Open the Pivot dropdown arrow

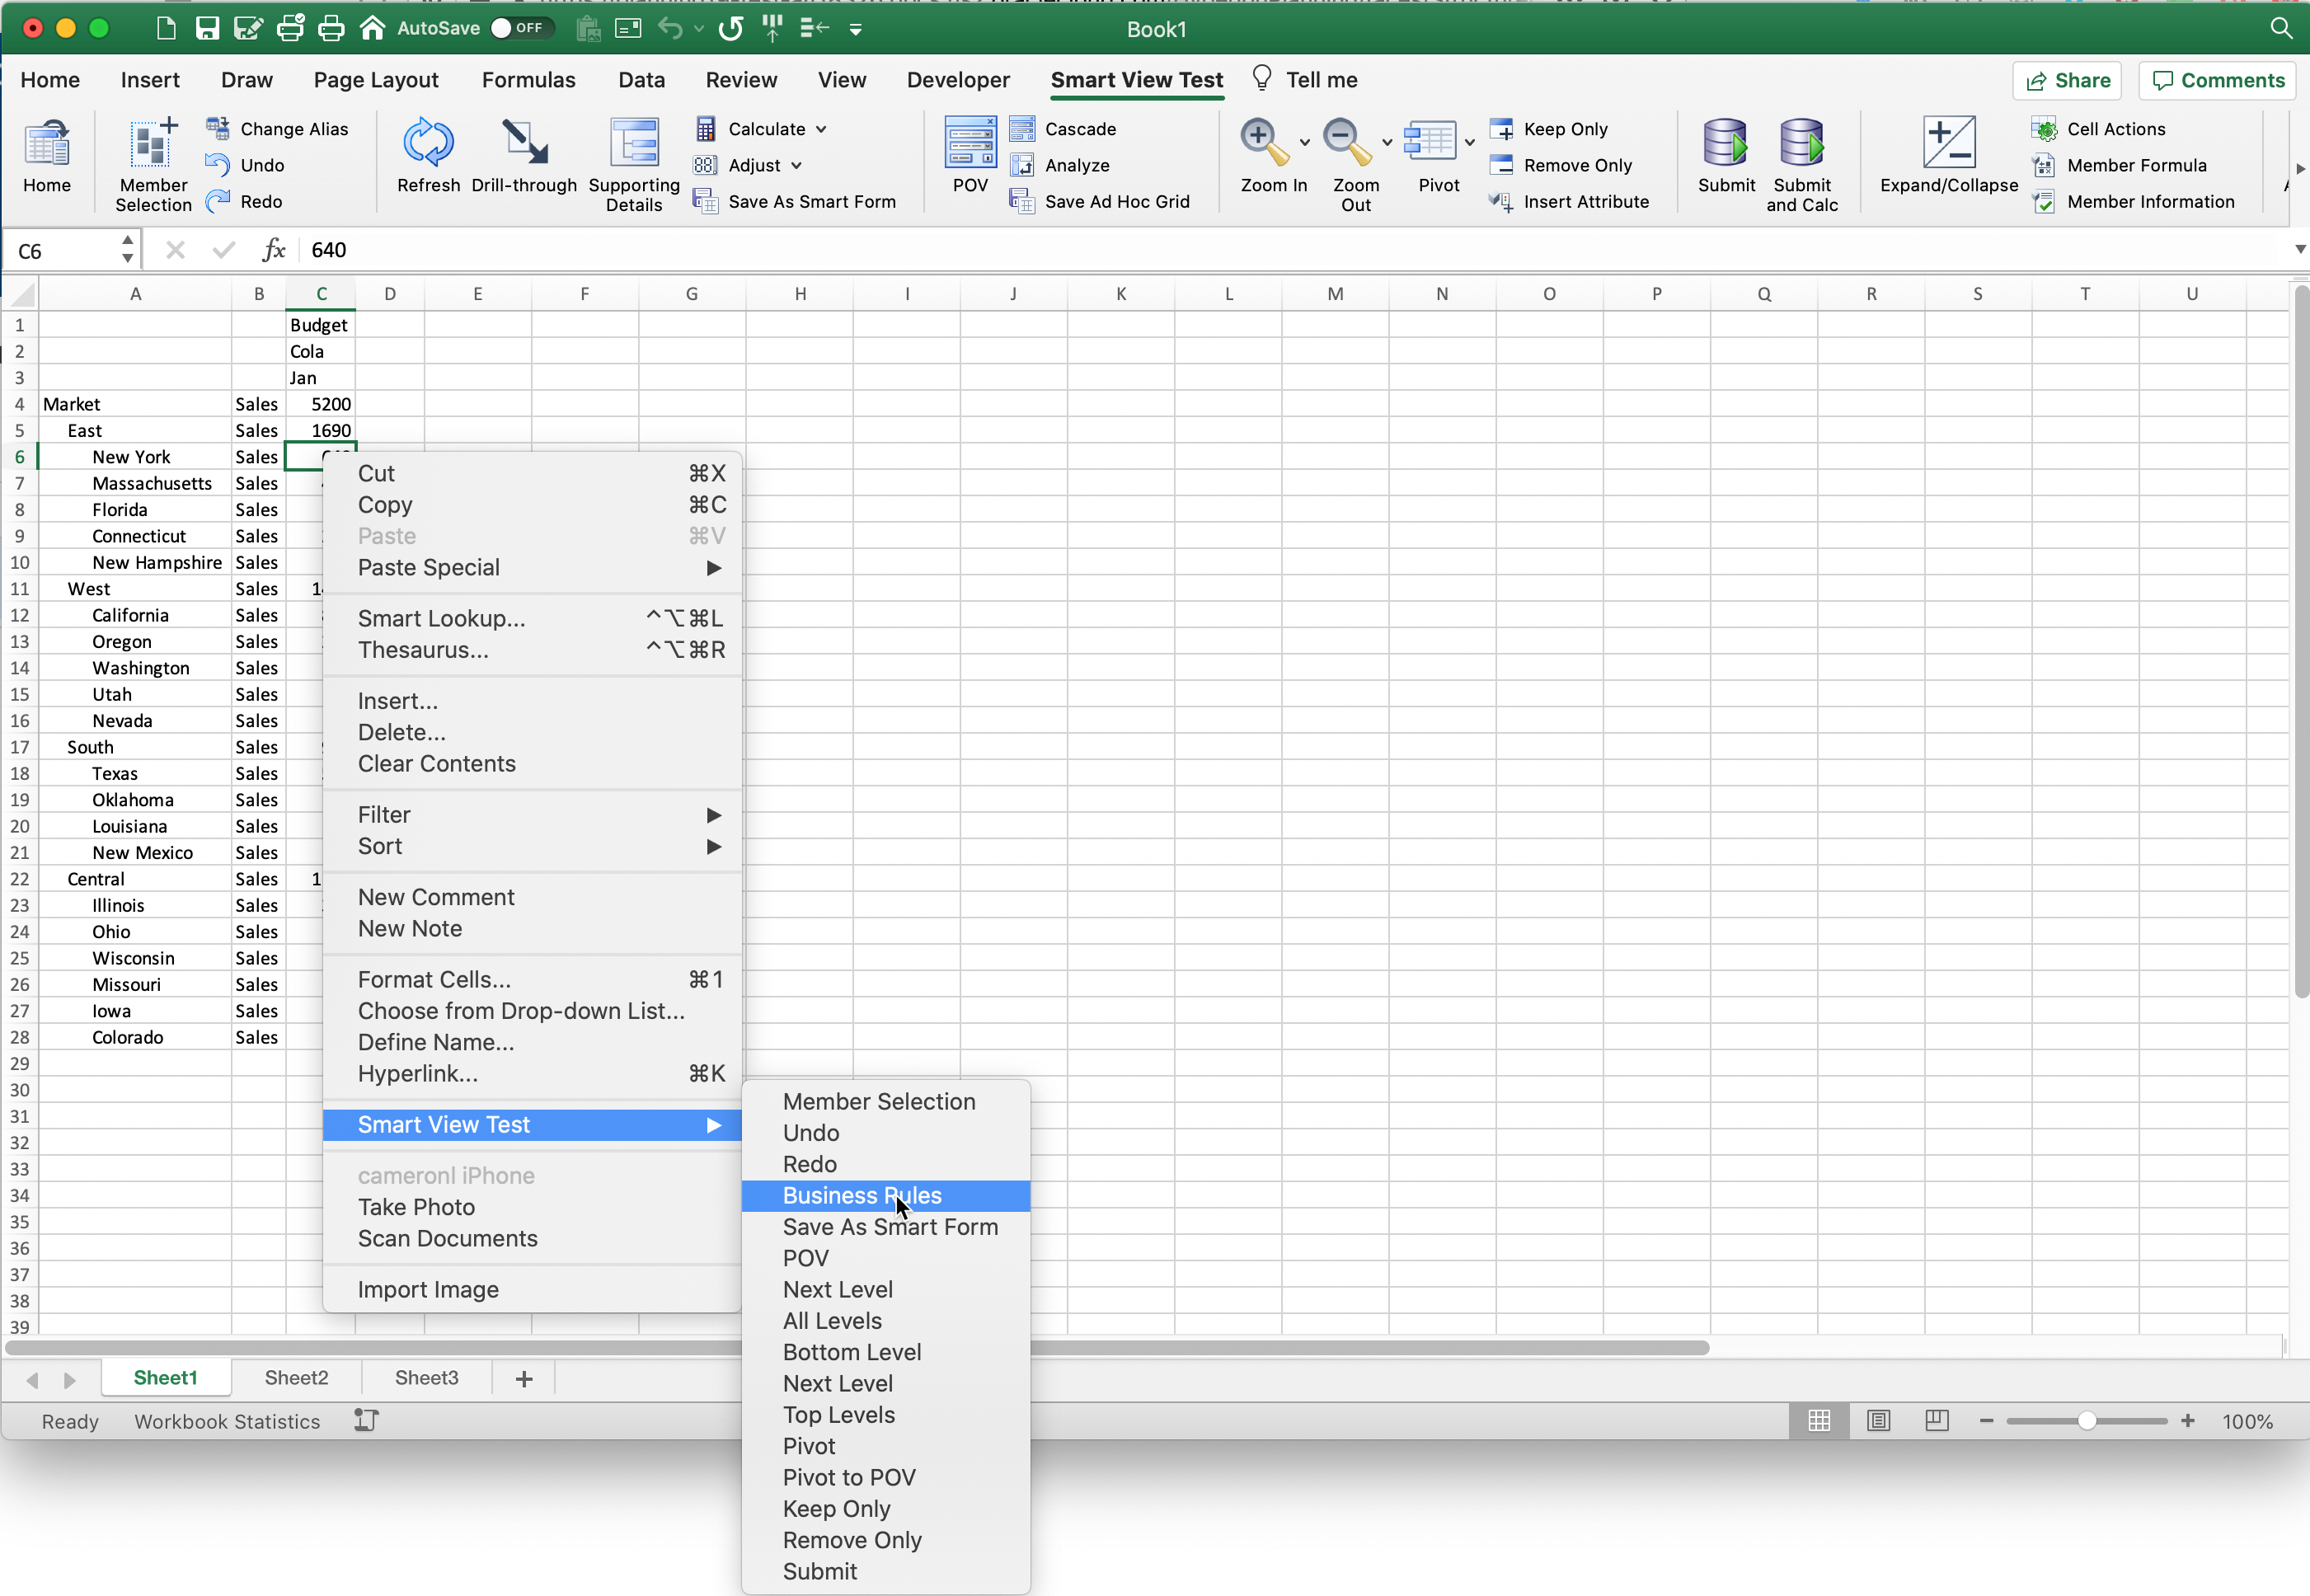1469,142
